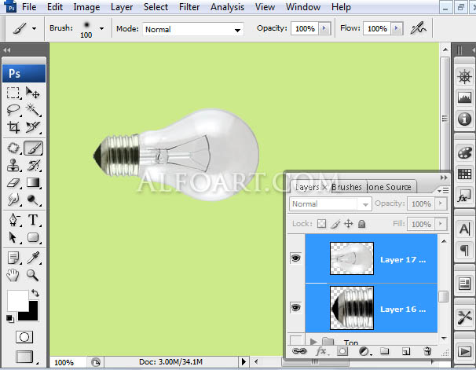The height and width of the screenshot is (370, 476).
Task: Toggle lock transparent pixels
Action: point(321,224)
